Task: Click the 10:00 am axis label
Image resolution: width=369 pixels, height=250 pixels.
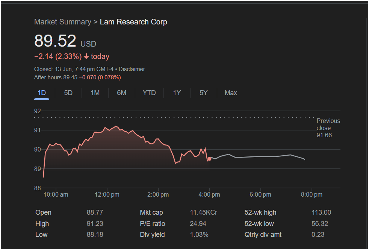Action: (56, 195)
